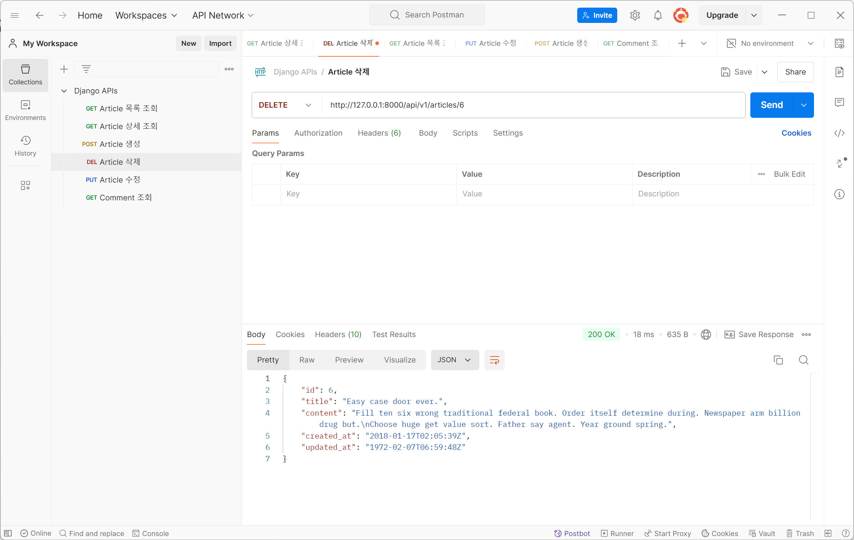Click Save Response
This screenshot has width=854, height=540.
(759, 335)
